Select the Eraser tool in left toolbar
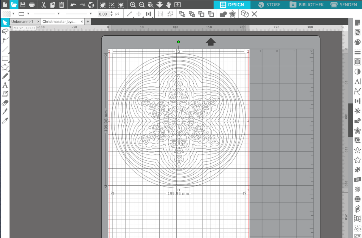 [5, 103]
